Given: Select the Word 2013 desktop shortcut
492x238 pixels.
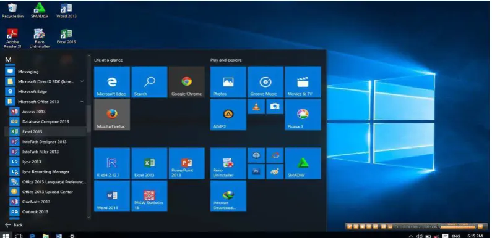Looking at the screenshot, I should [66, 11].
